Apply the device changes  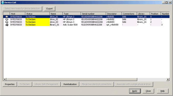[x=135, y=91]
